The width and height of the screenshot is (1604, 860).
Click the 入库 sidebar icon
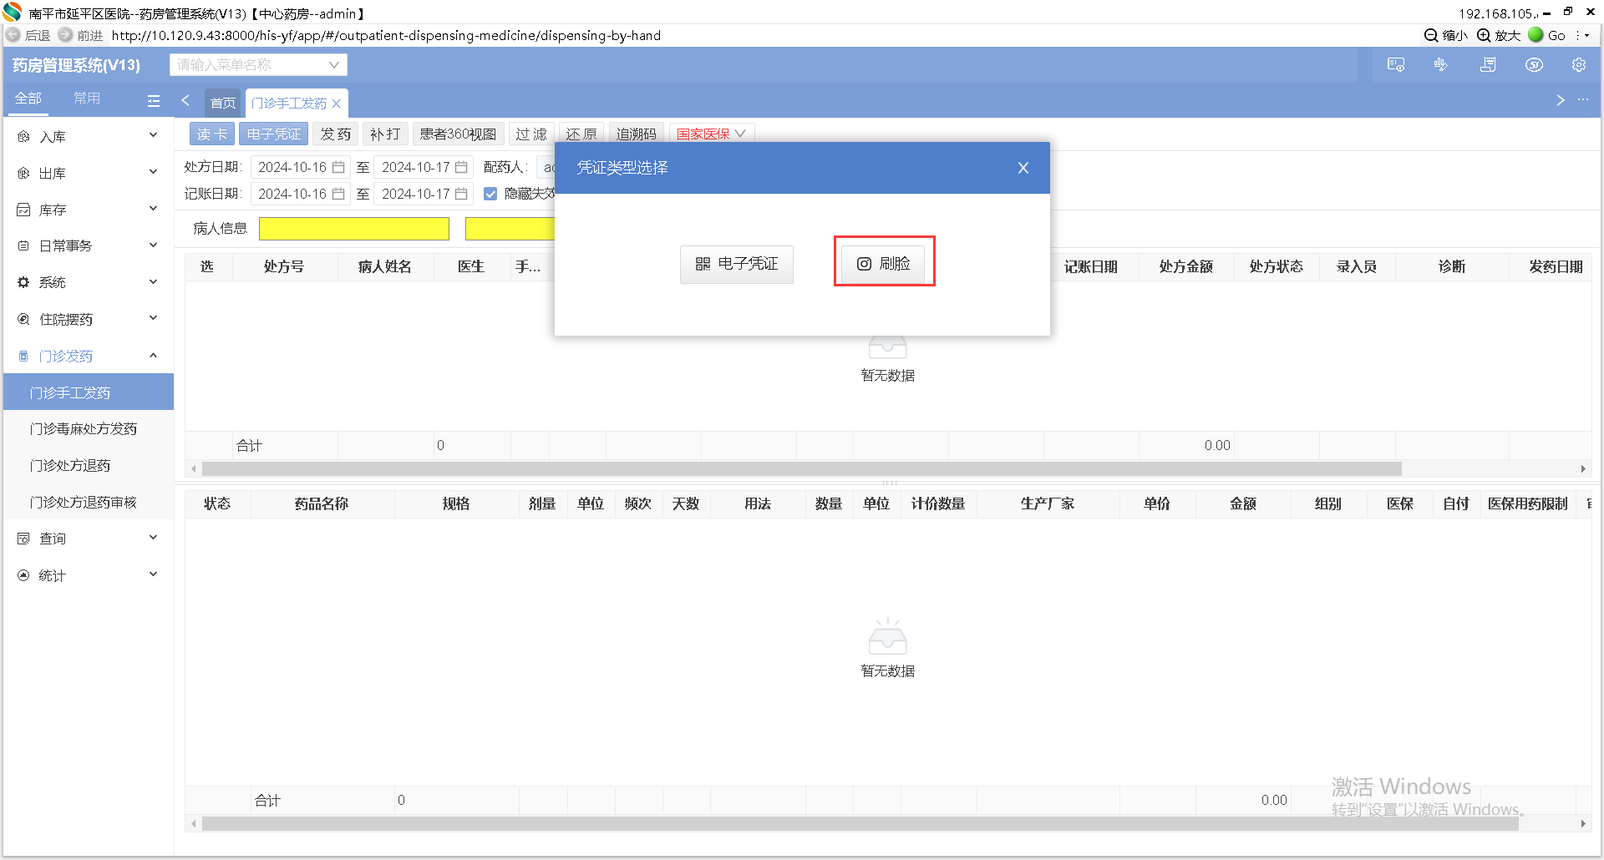pos(23,137)
